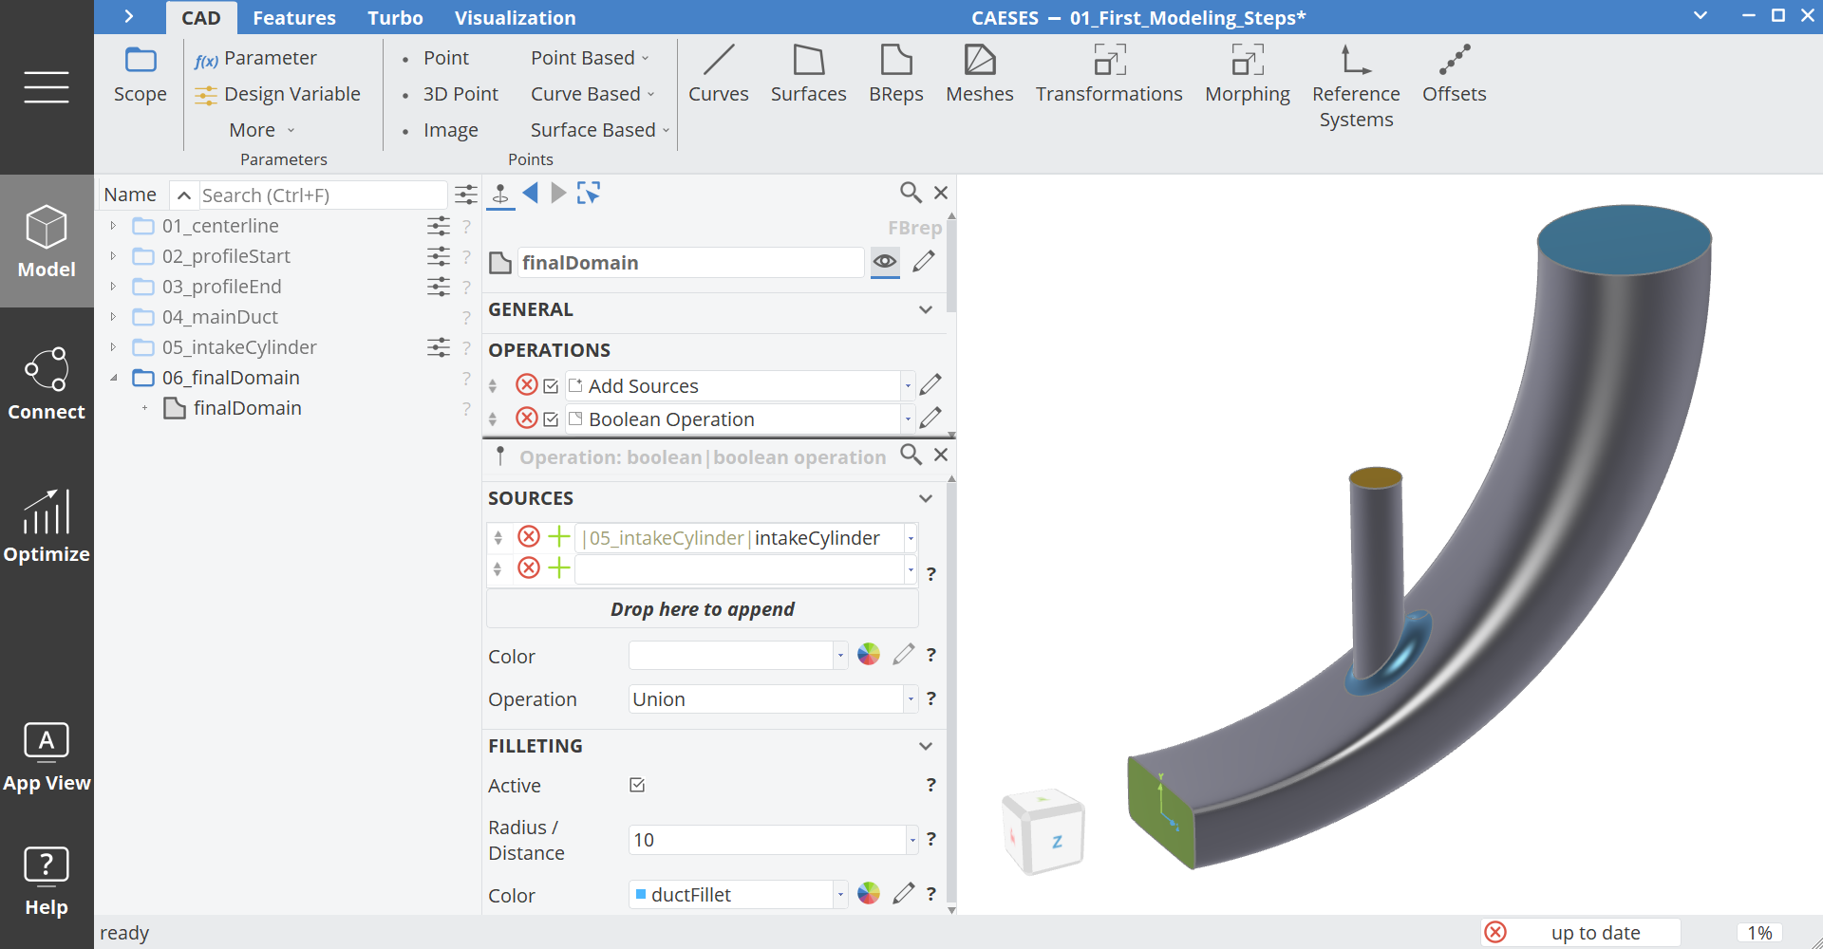
Task: Toggle finalDomain visibility with the eye icon
Action: 884,262
